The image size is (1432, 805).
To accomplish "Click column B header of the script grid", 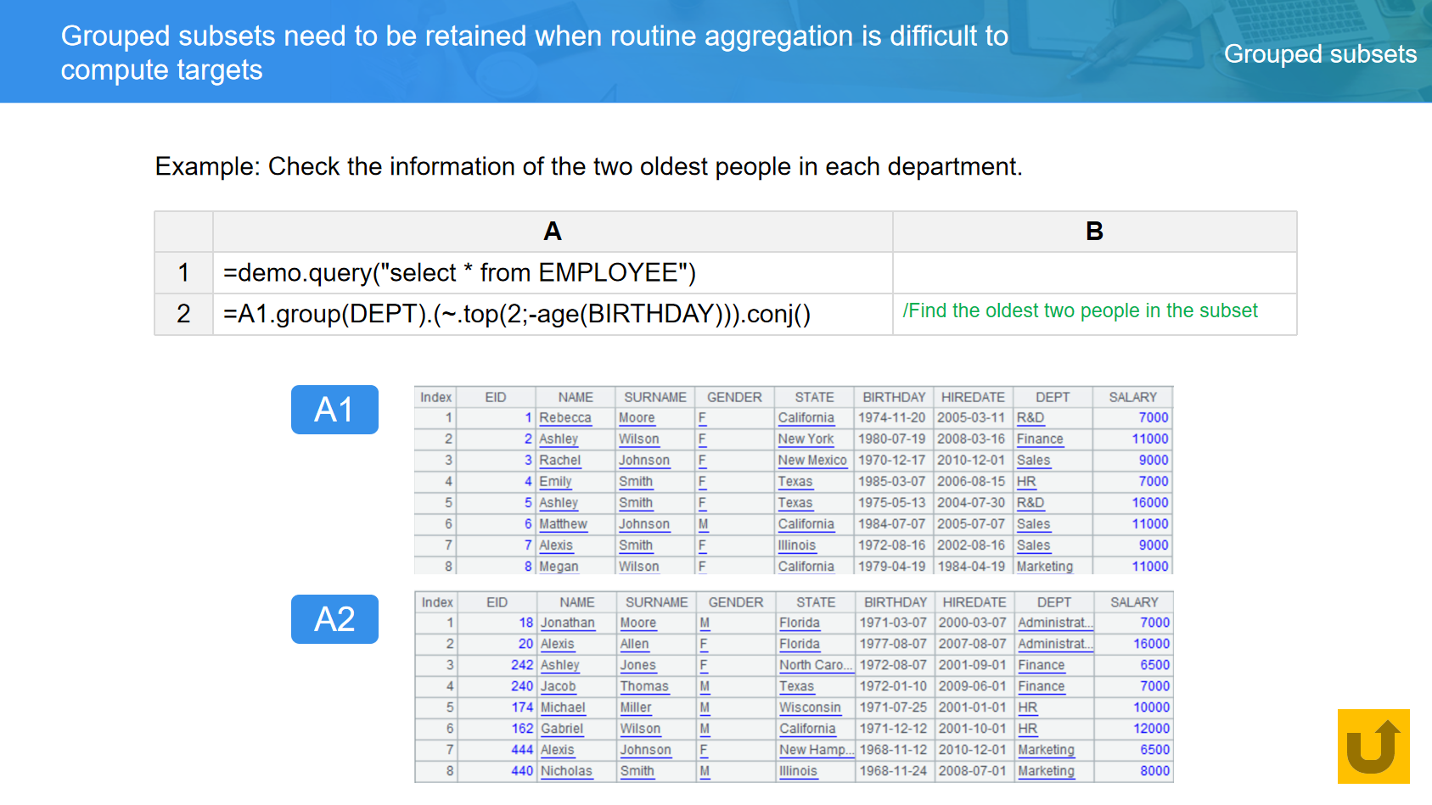I will click(x=1093, y=232).
